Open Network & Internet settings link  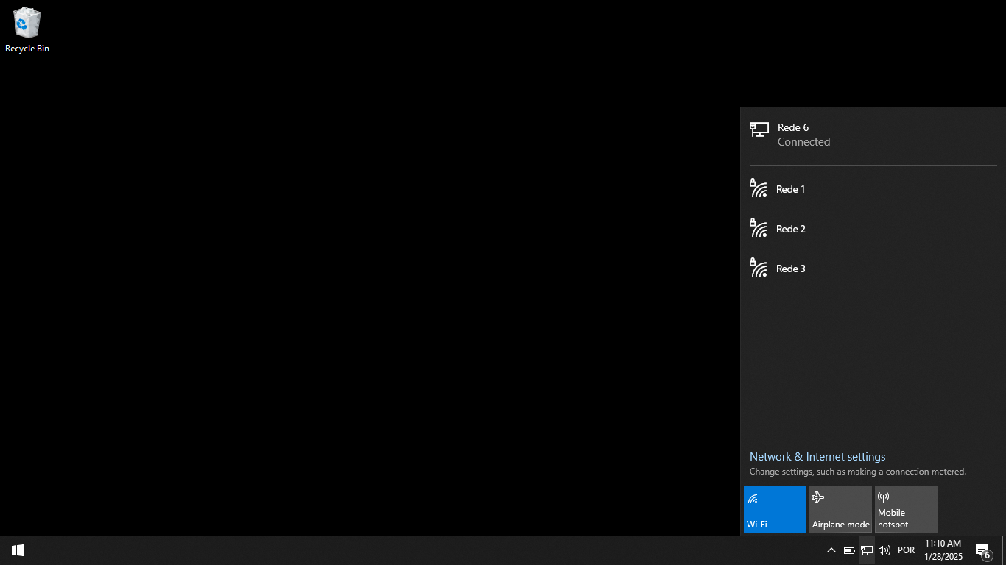coord(817,457)
